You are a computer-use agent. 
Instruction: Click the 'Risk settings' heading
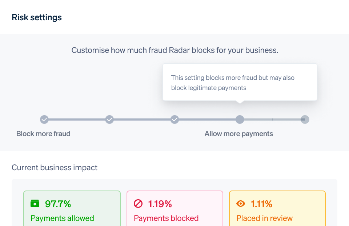tap(37, 17)
